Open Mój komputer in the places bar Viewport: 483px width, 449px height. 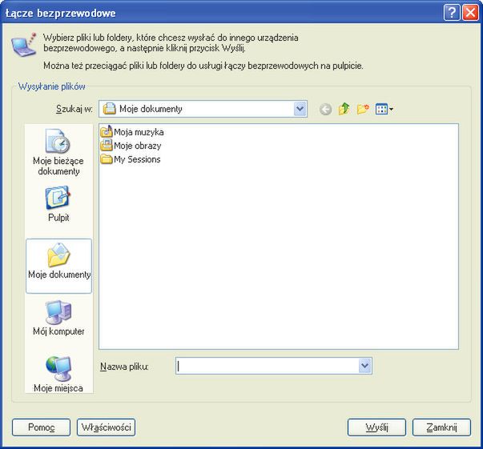point(58,319)
